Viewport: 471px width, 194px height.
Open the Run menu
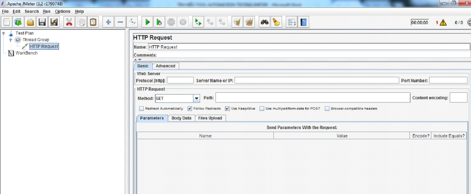[47, 11]
